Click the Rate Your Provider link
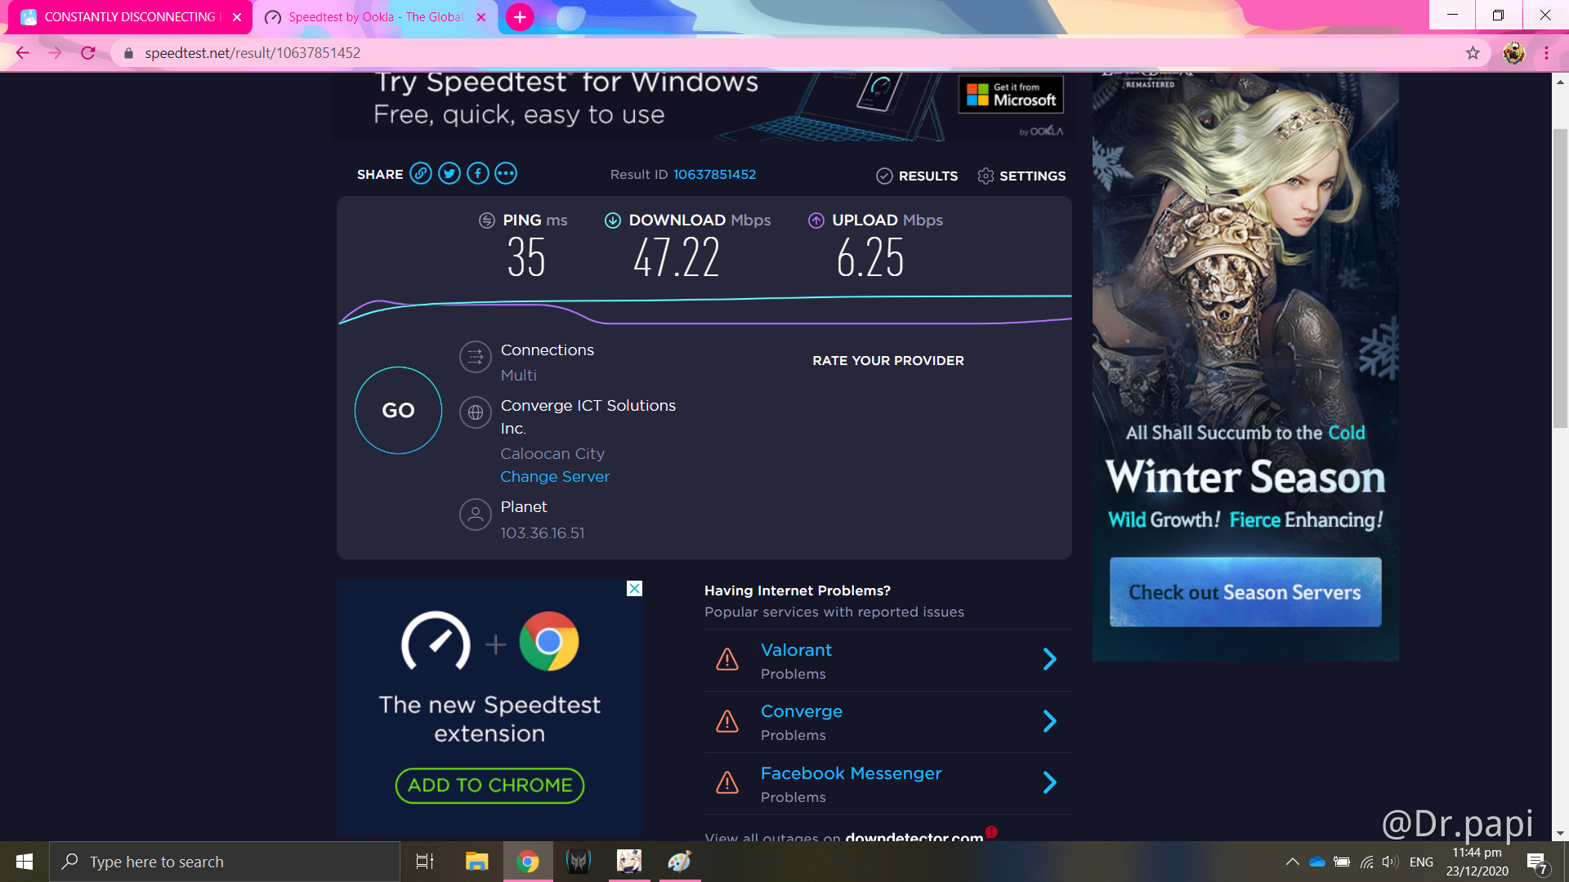Viewport: 1569px width, 882px height. pyautogui.click(x=888, y=359)
